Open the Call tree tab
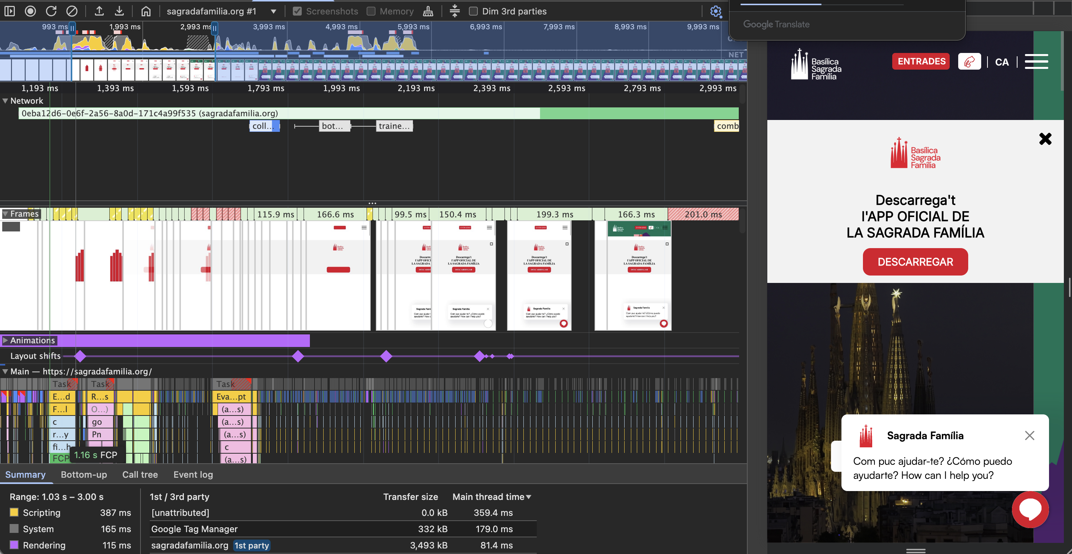 point(140,474)
